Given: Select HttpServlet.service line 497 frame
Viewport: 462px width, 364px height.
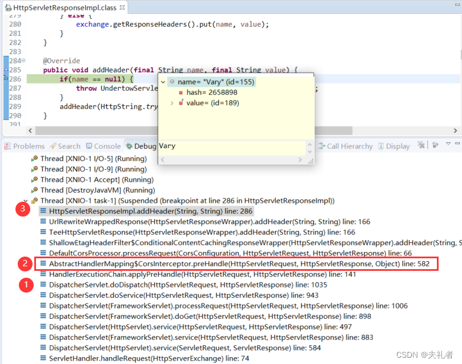Looking at the screenshot, I should (x=200, y=327).
